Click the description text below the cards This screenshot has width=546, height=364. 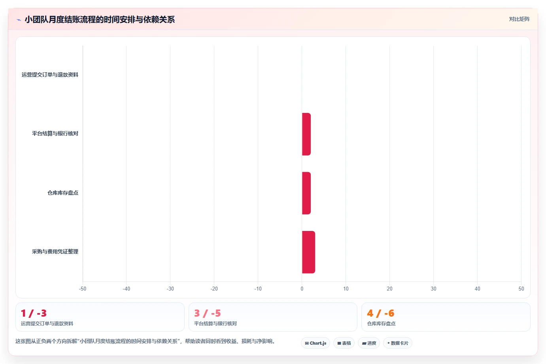pos(145,341)
